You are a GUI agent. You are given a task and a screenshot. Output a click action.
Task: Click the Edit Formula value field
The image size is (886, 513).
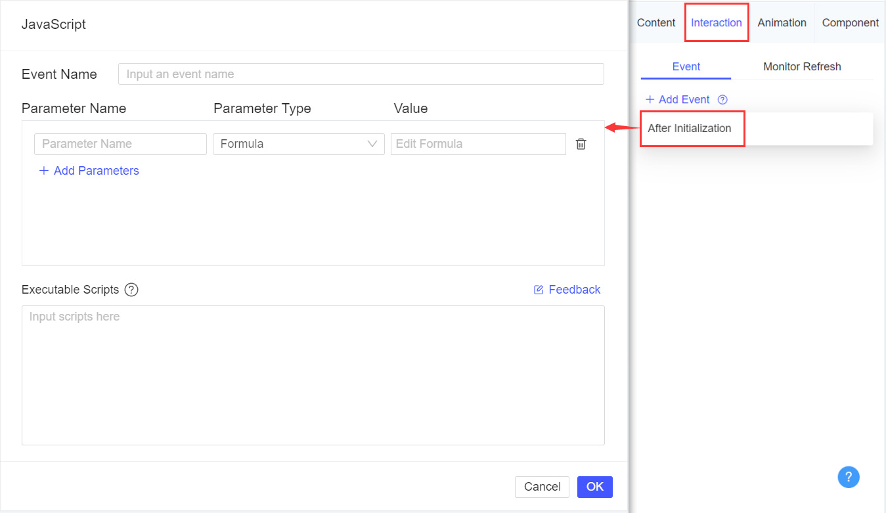[x=477, y=143]
